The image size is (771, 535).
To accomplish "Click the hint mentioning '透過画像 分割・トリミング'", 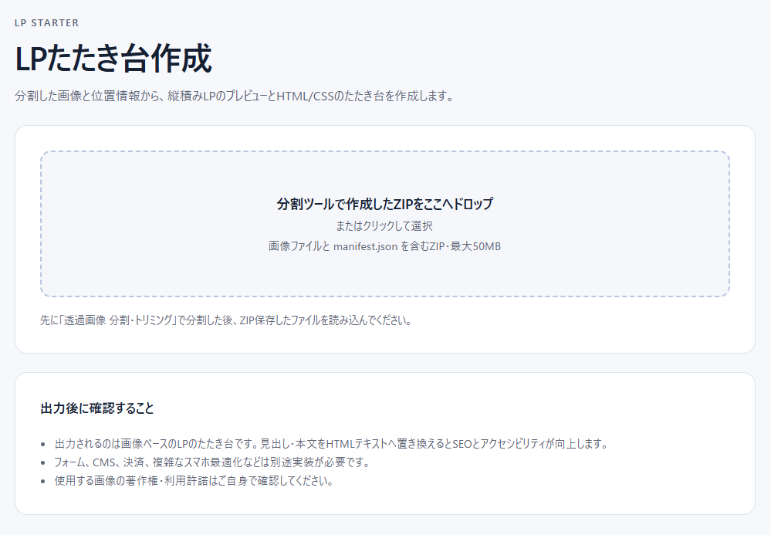I will (x=225, y=320).
